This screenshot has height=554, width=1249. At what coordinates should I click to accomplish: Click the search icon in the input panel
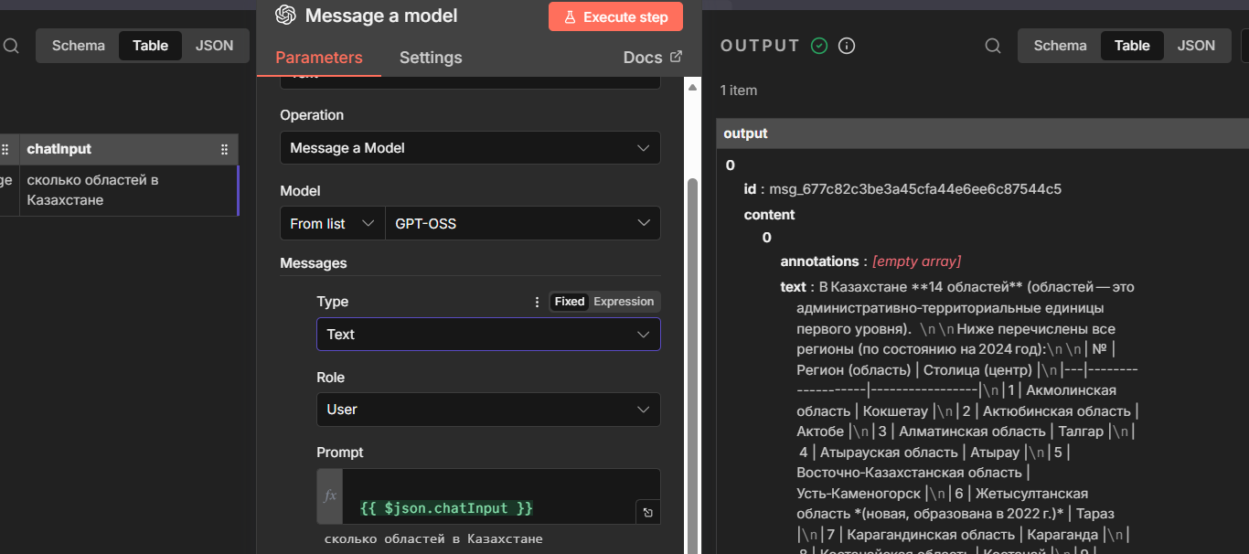[x=11, y=46]
